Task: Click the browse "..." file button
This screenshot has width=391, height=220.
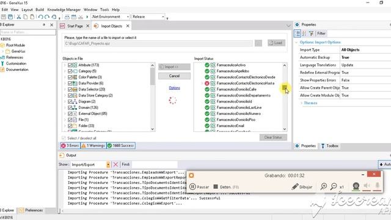Action: point(258,43)
